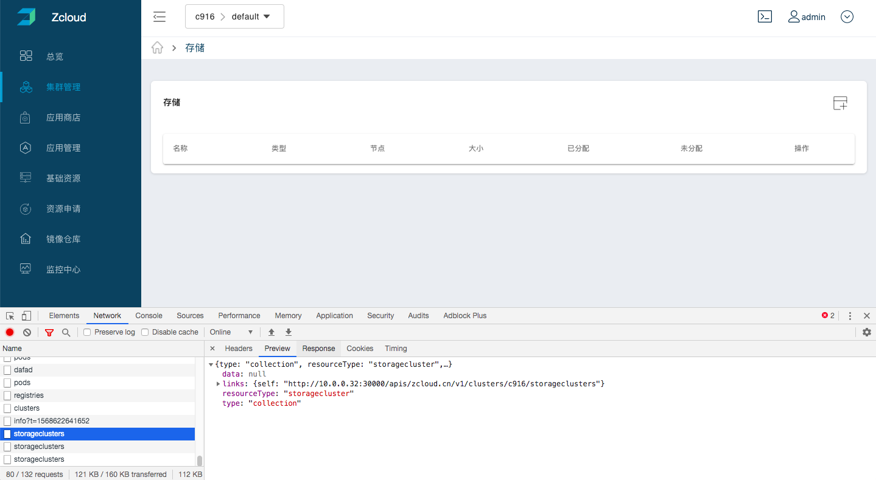
Task: Open the web terminal console icon
Action: click(x=765, y=16)
